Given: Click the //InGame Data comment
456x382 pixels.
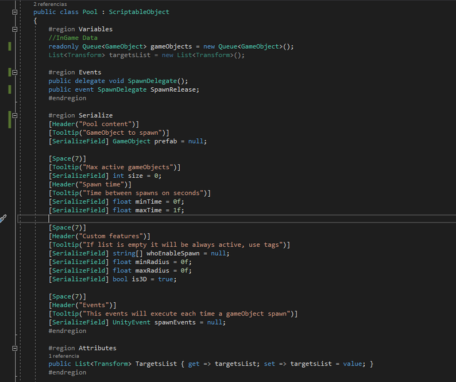Looking at the screenshot, I should pos(73,38).
